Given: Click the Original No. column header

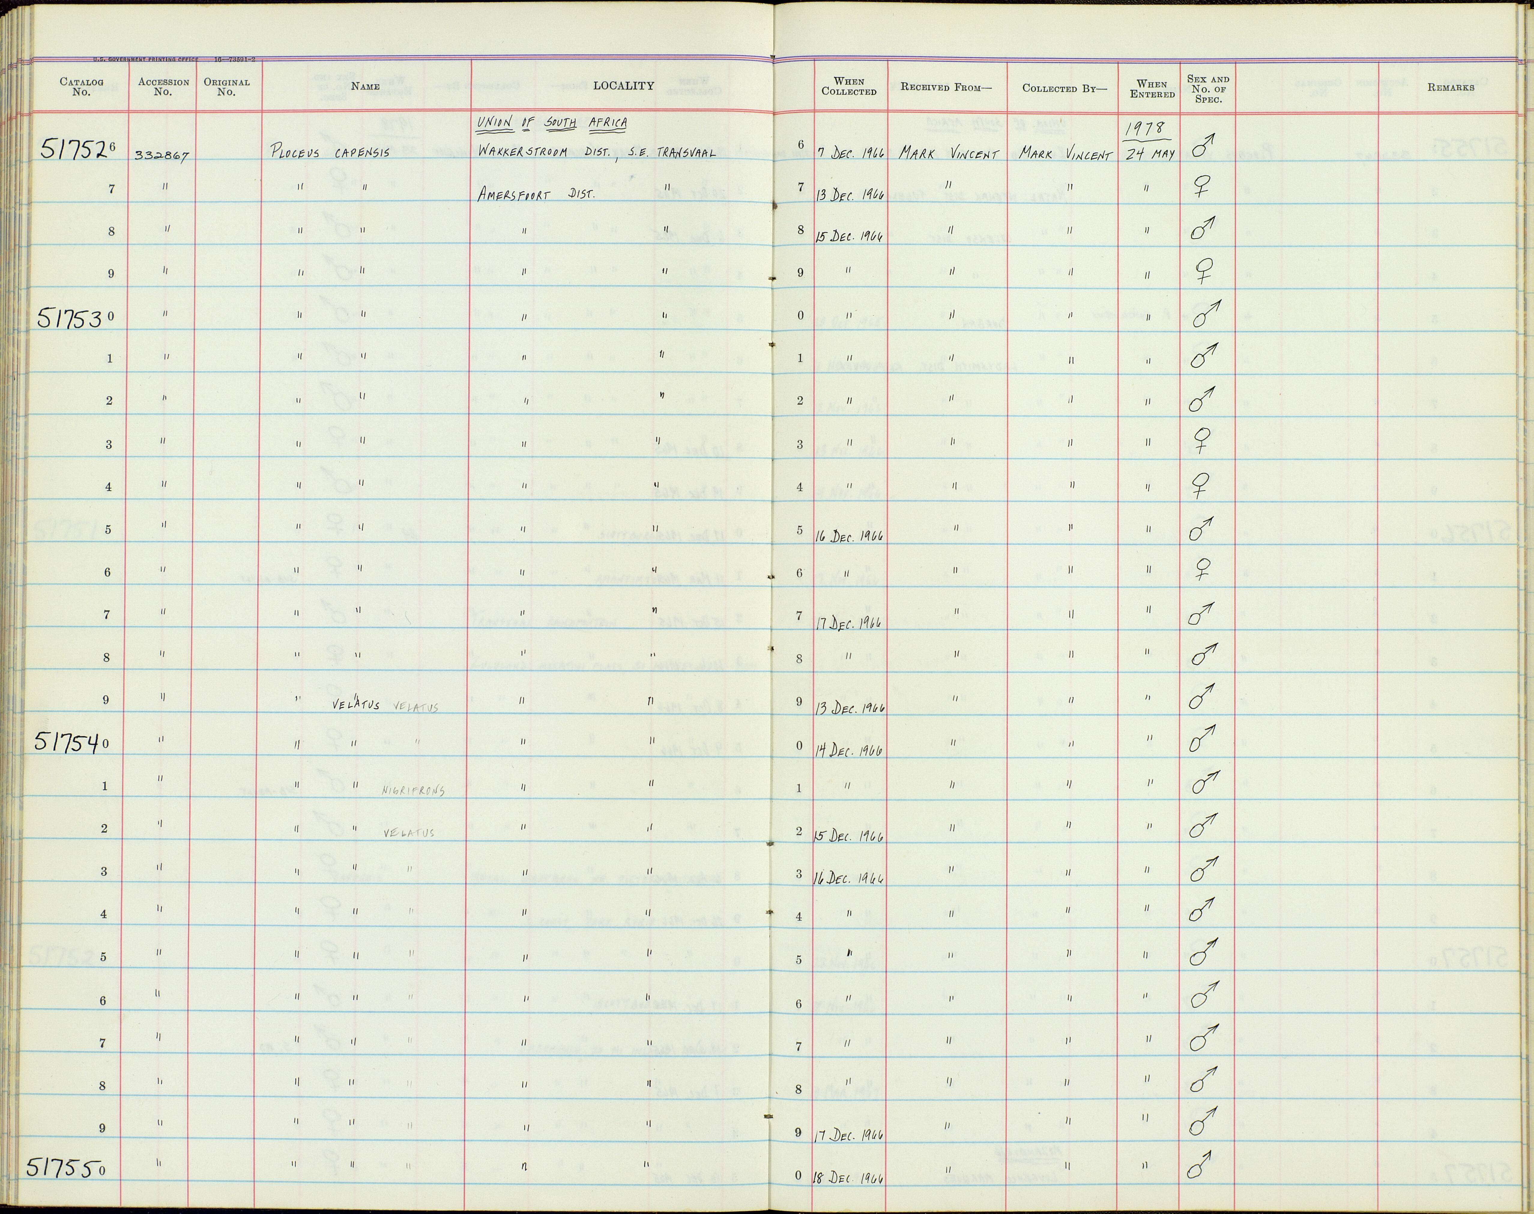Looking at the screenshot, I should (227, 87).
